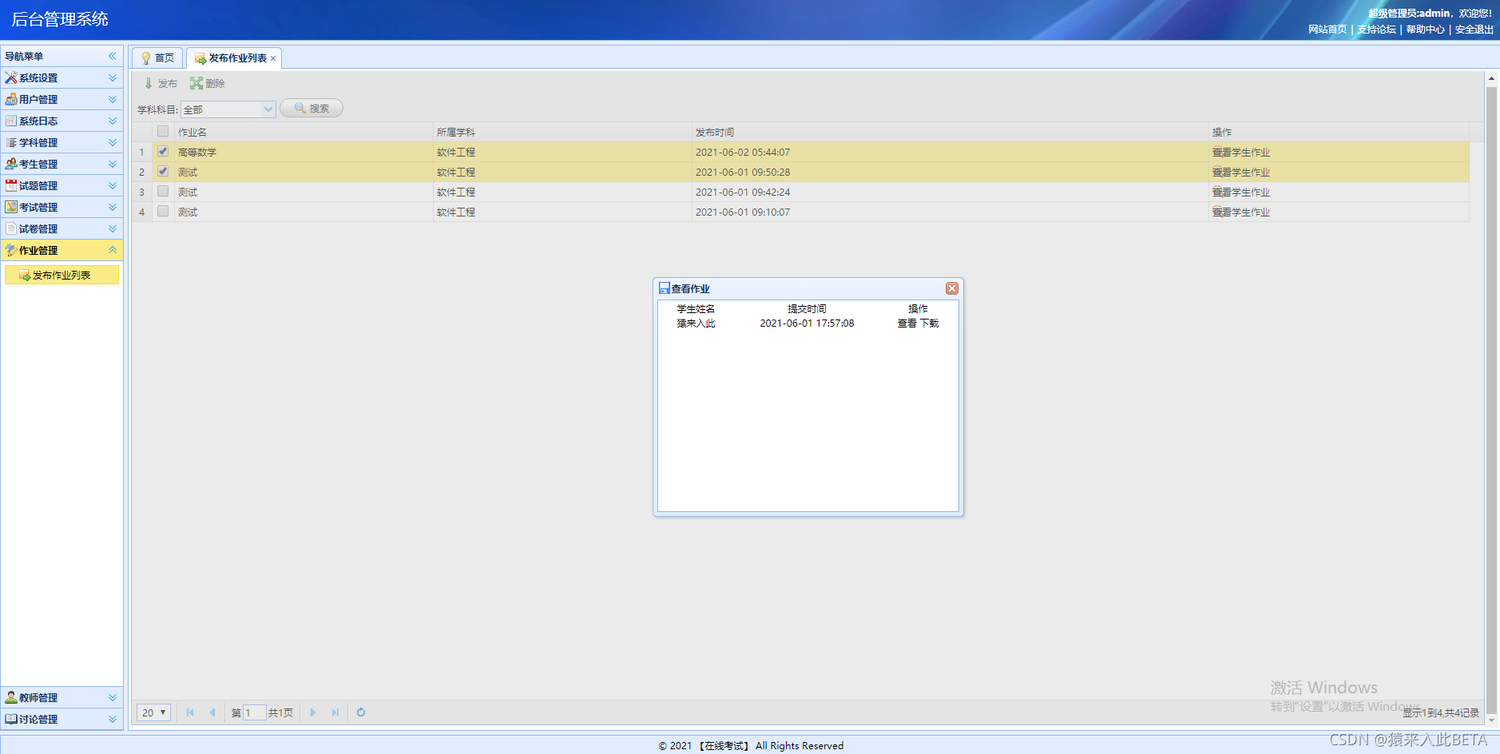Image resolution: width=1500 pixels, height=754 pixels.
Task: Click the 作业管理 icon
Action: (x=11, y=250)
